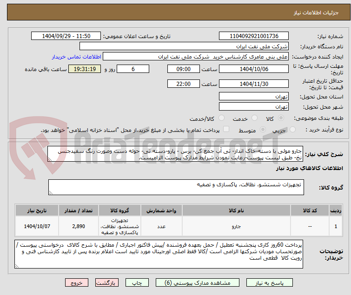This screenshot has width=351, height=295.
Task: Click the خروج exit button
Action: pyautogui.click(x=77, y=283)
